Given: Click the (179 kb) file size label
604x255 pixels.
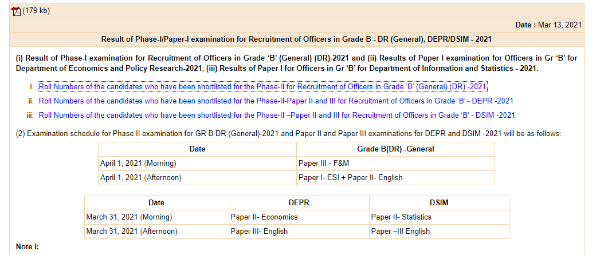Looking at the screenshot, I should pos(36,11).
